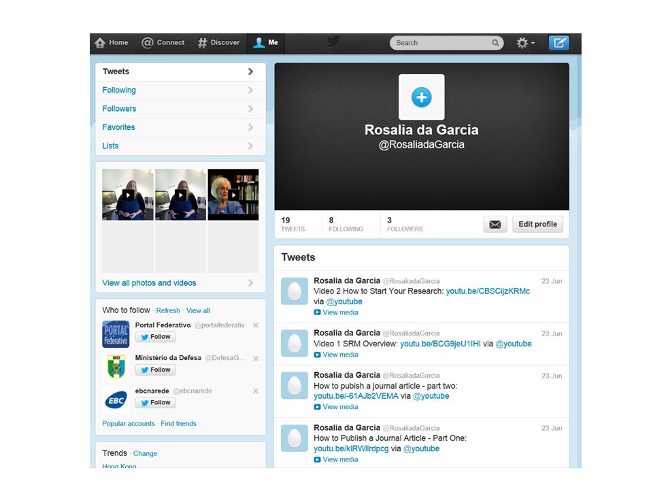View media for the Video 2 tweet
The image size is (653, 490).
coord(336,312)
